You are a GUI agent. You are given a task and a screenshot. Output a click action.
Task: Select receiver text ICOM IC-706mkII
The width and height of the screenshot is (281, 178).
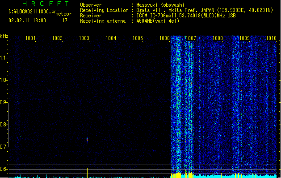(157, 16)
